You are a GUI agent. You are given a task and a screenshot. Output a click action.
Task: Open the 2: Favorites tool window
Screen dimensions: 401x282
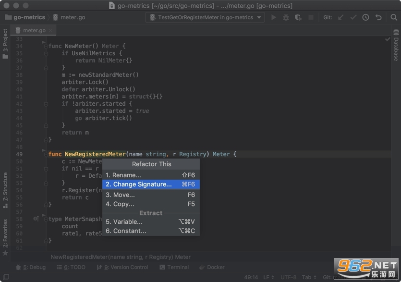pyautogui.click(x=5, y=237)
